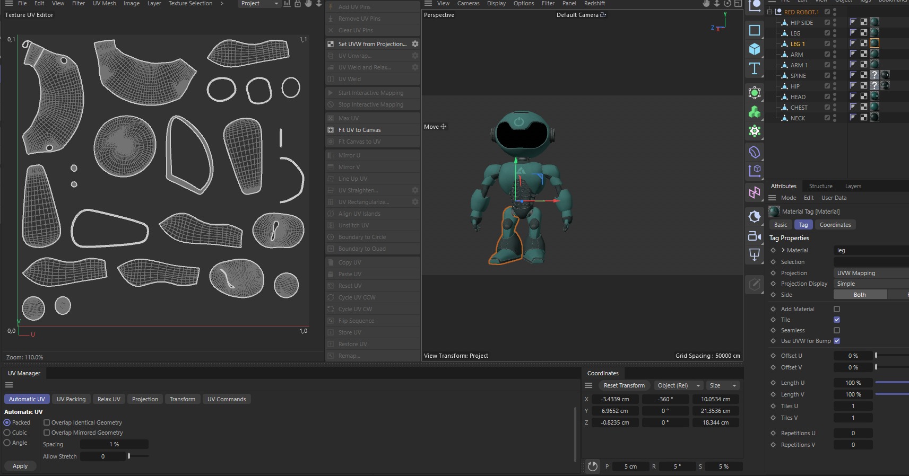Click the X position field showing -3.4339 cm

coord(615,399)
